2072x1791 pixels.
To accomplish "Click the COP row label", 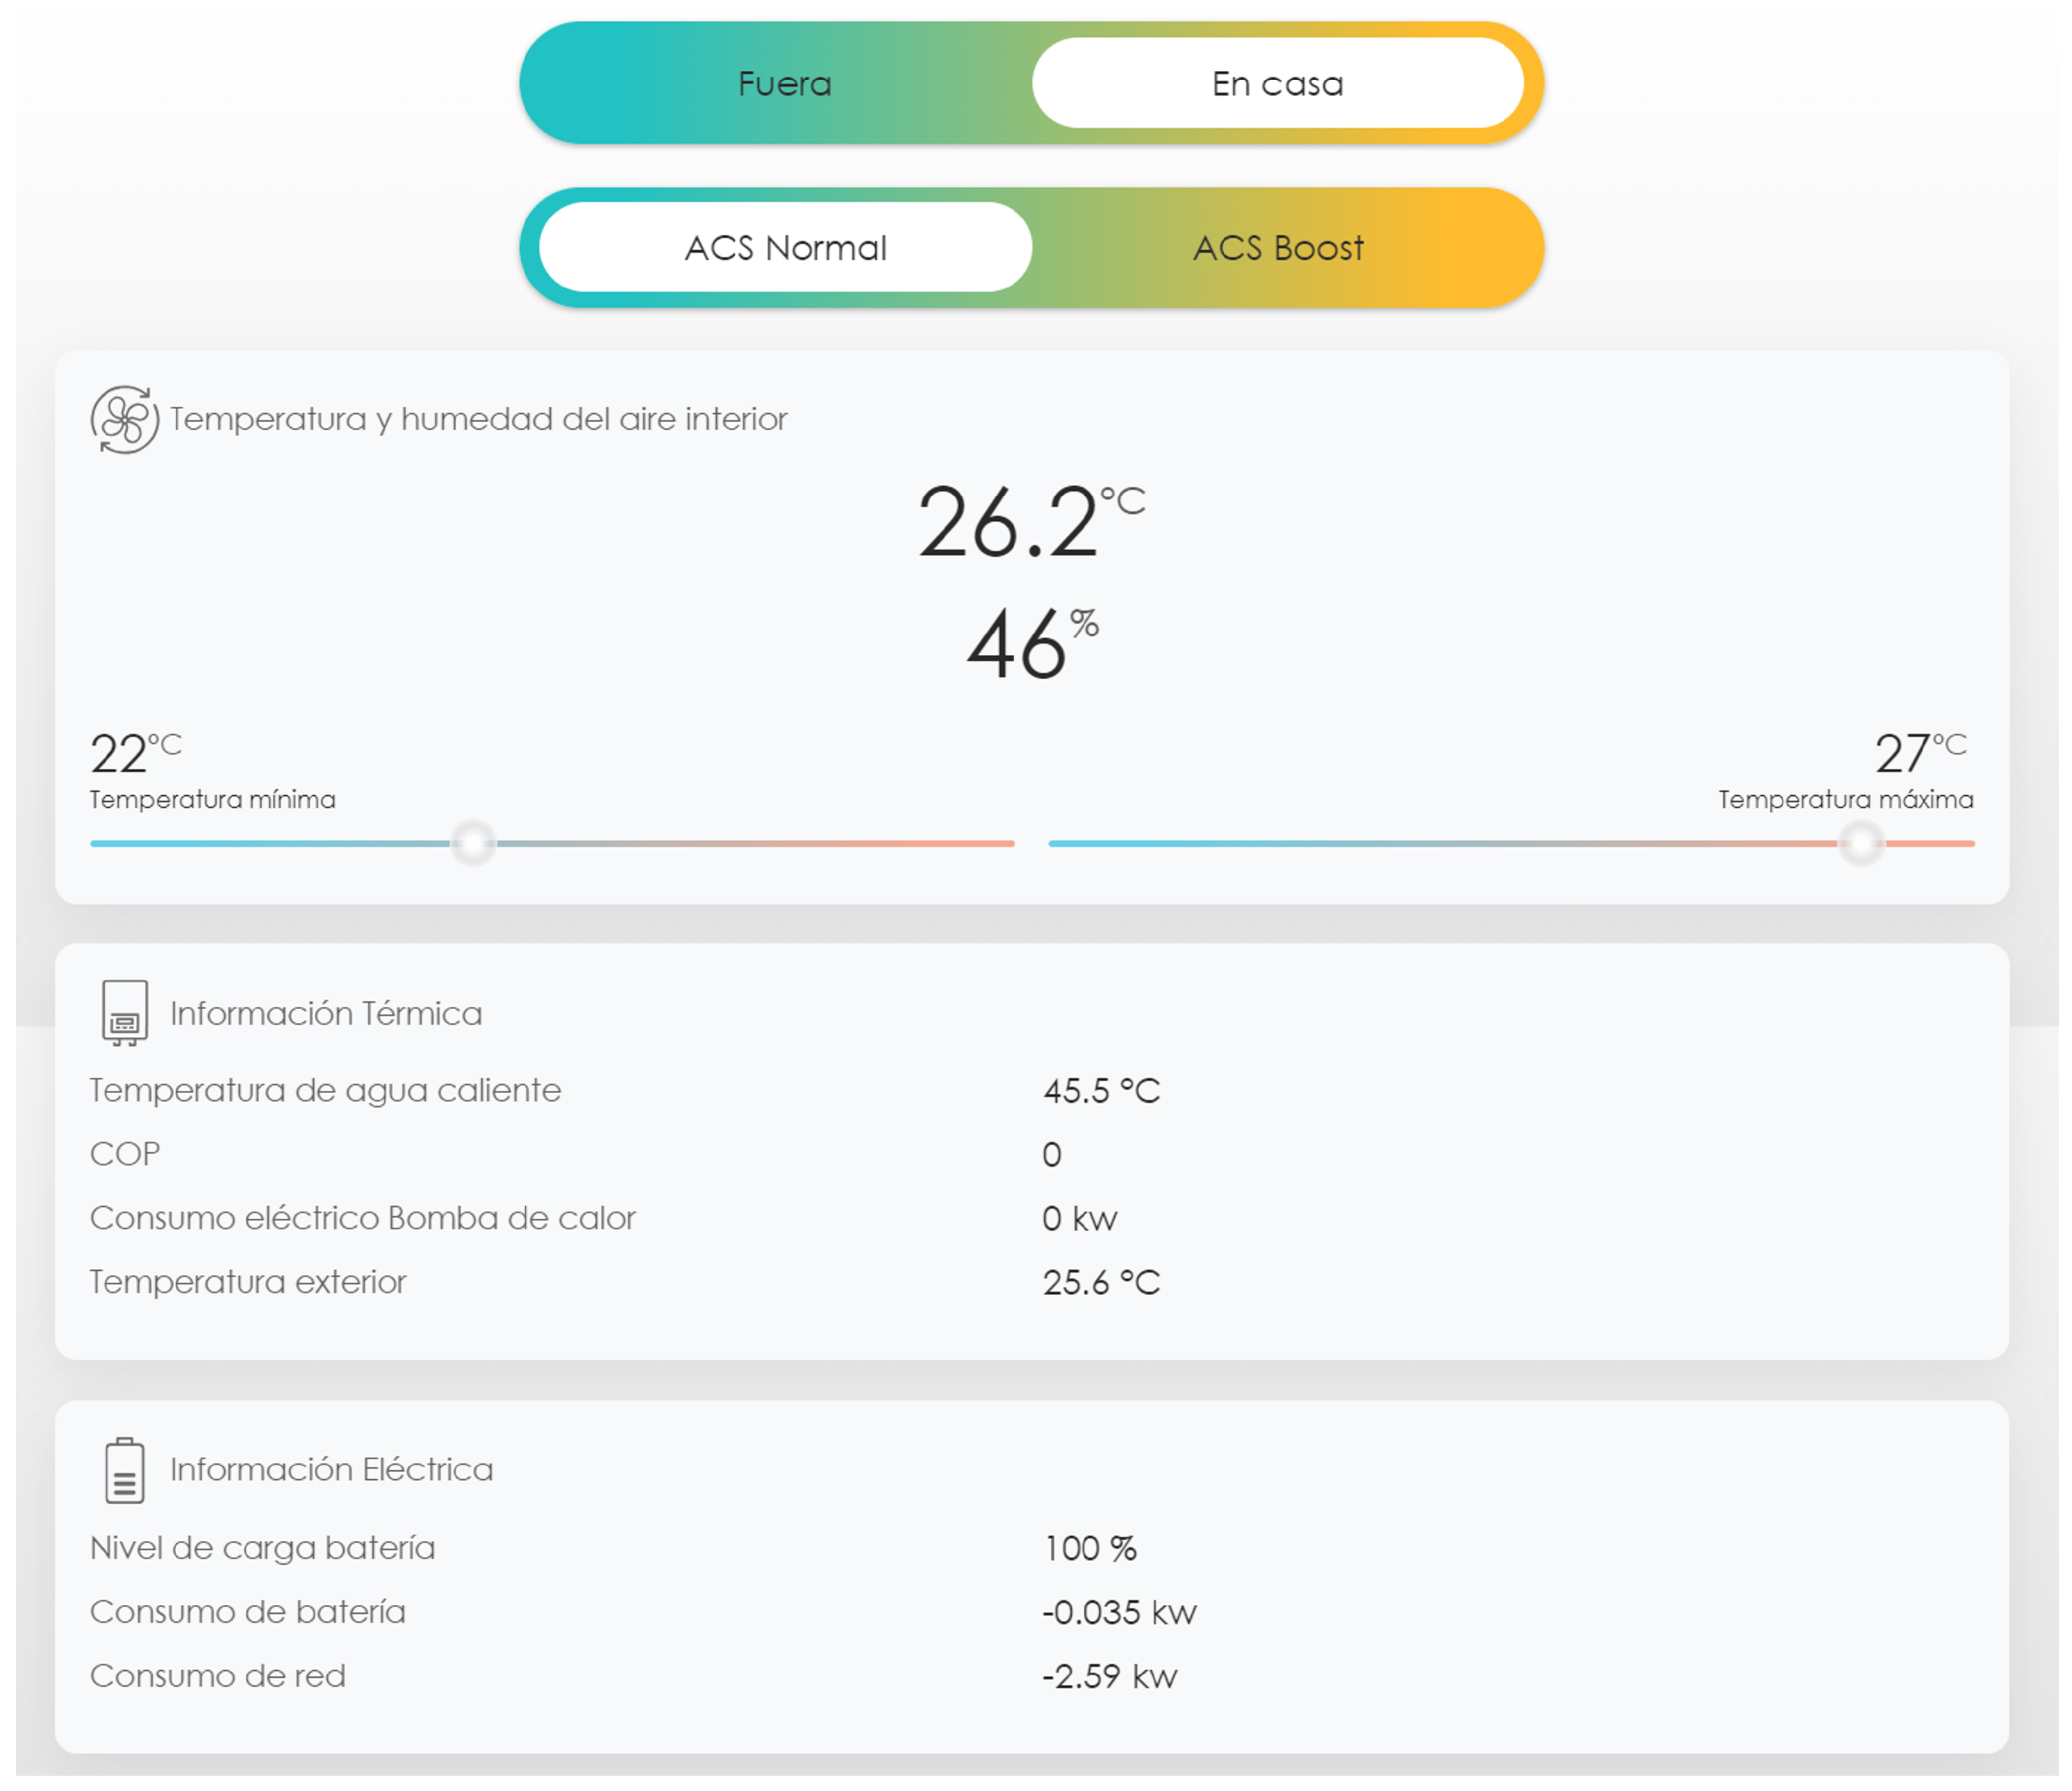I will pos(125,1154).
